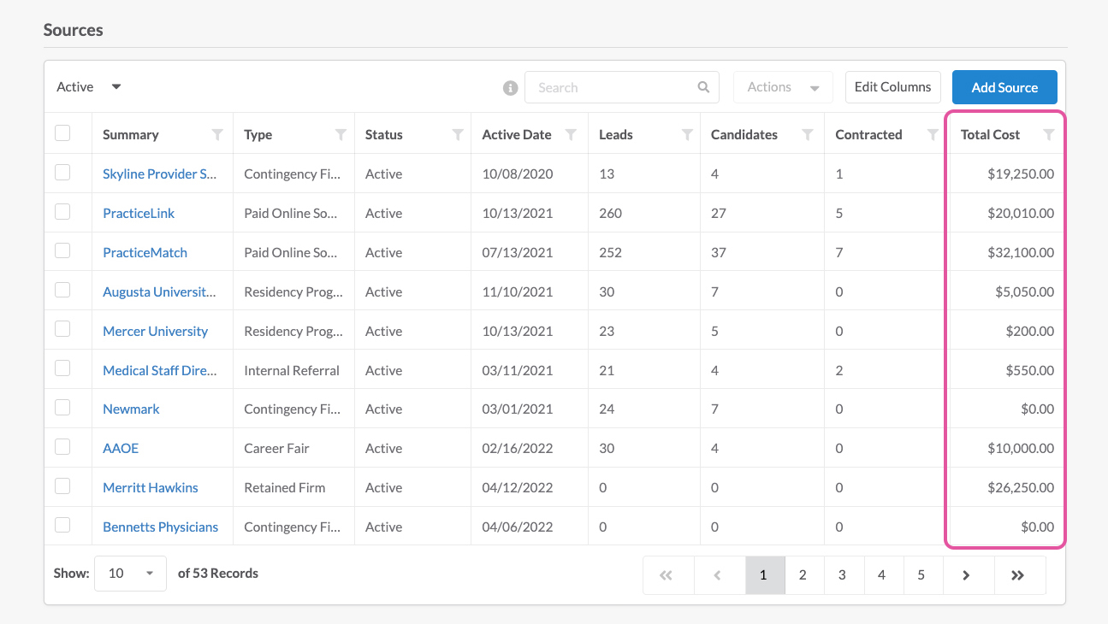The image size is (1108, 624).
Task: Expand the Actions dropdown menu
Action: point(783,87)
